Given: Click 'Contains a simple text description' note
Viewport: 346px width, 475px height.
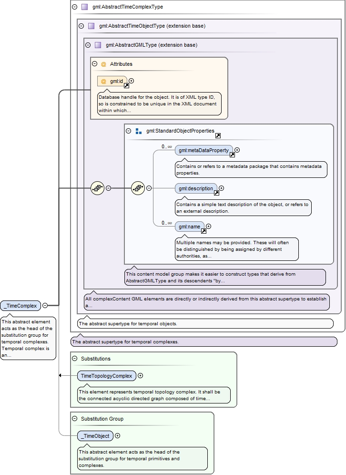Looking at the screenshot, I should point(243,207).
